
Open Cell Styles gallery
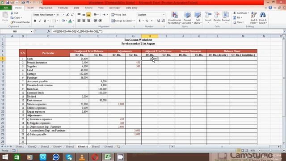tap(198, 18)
